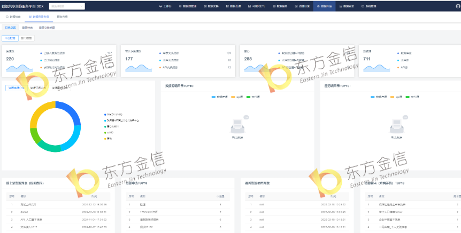
Task: Click the search icon of the 数据检索 tab
Action: click(7, 17)
